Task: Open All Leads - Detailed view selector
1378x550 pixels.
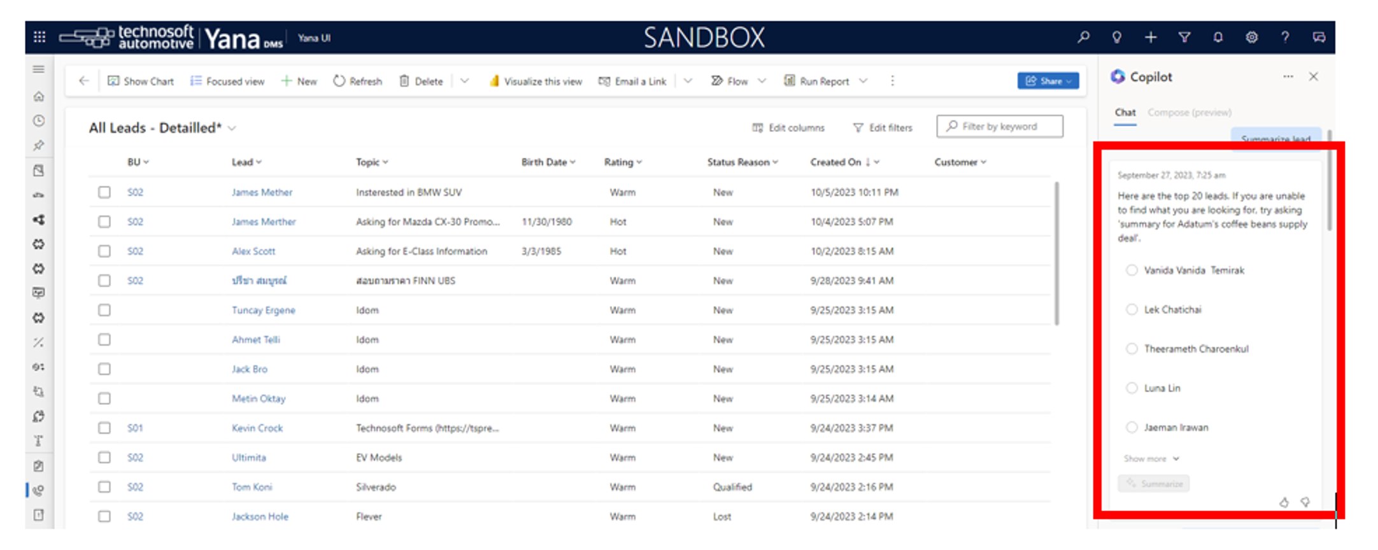Action: [162, 128]
